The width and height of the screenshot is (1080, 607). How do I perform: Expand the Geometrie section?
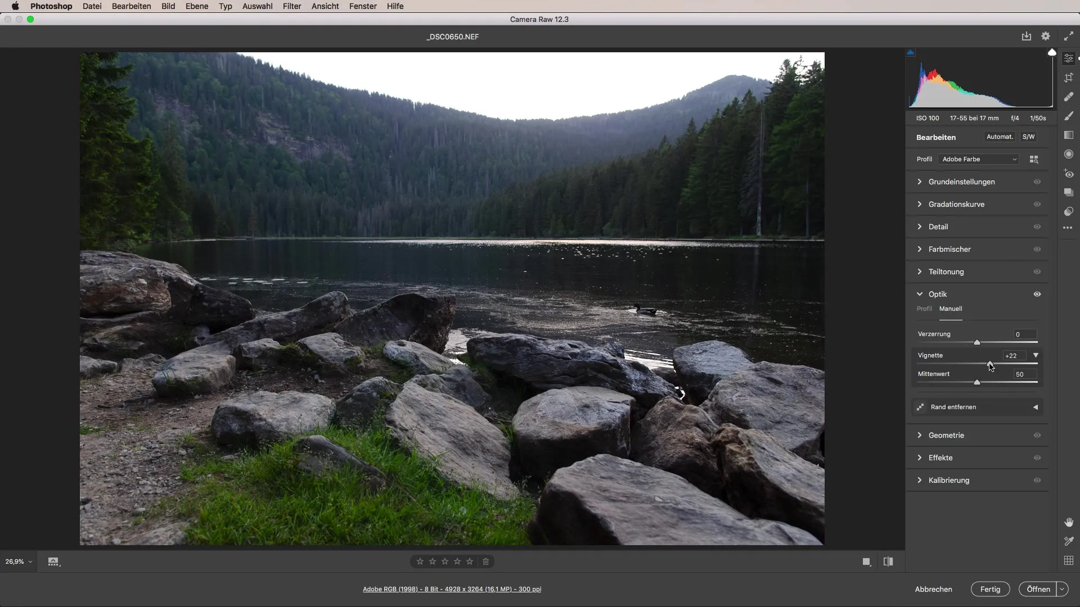pos(920,435)
